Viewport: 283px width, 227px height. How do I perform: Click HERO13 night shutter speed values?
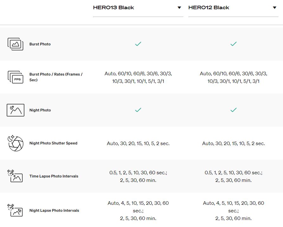(138, 144)
